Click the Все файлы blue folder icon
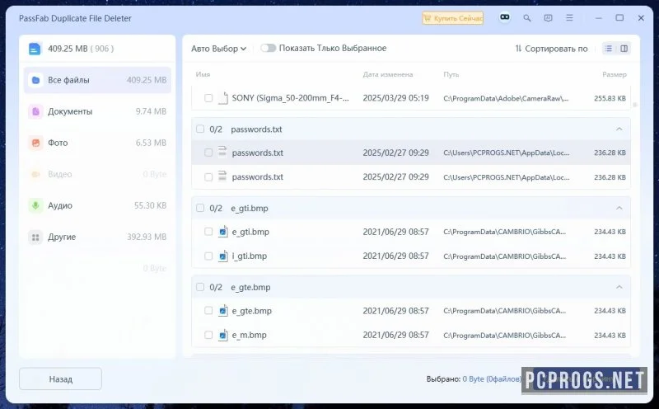This screenshot has width=659, height=409. [x=35, y=80]
